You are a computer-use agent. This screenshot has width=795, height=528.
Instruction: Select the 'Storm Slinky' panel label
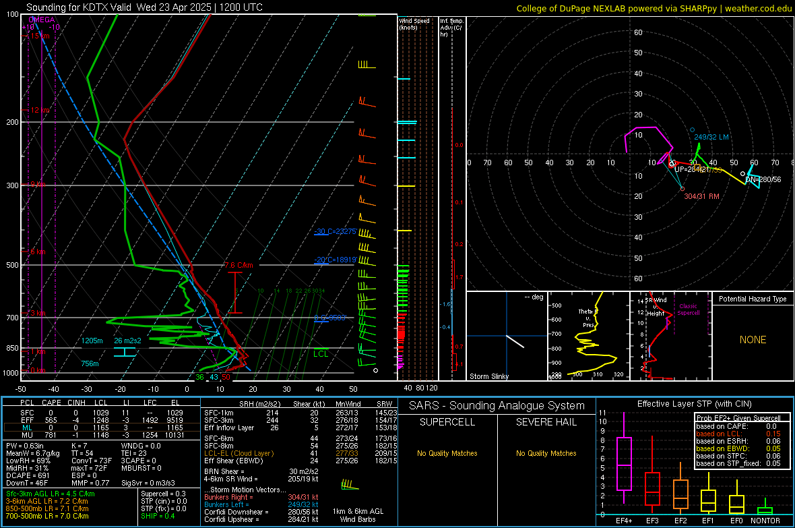click(488, 376)
